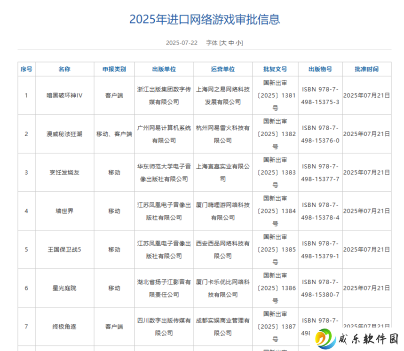Click publisher 四川数字出版传媒有限公司
Viewport: 404px width, 351px height.
(164, 327)
